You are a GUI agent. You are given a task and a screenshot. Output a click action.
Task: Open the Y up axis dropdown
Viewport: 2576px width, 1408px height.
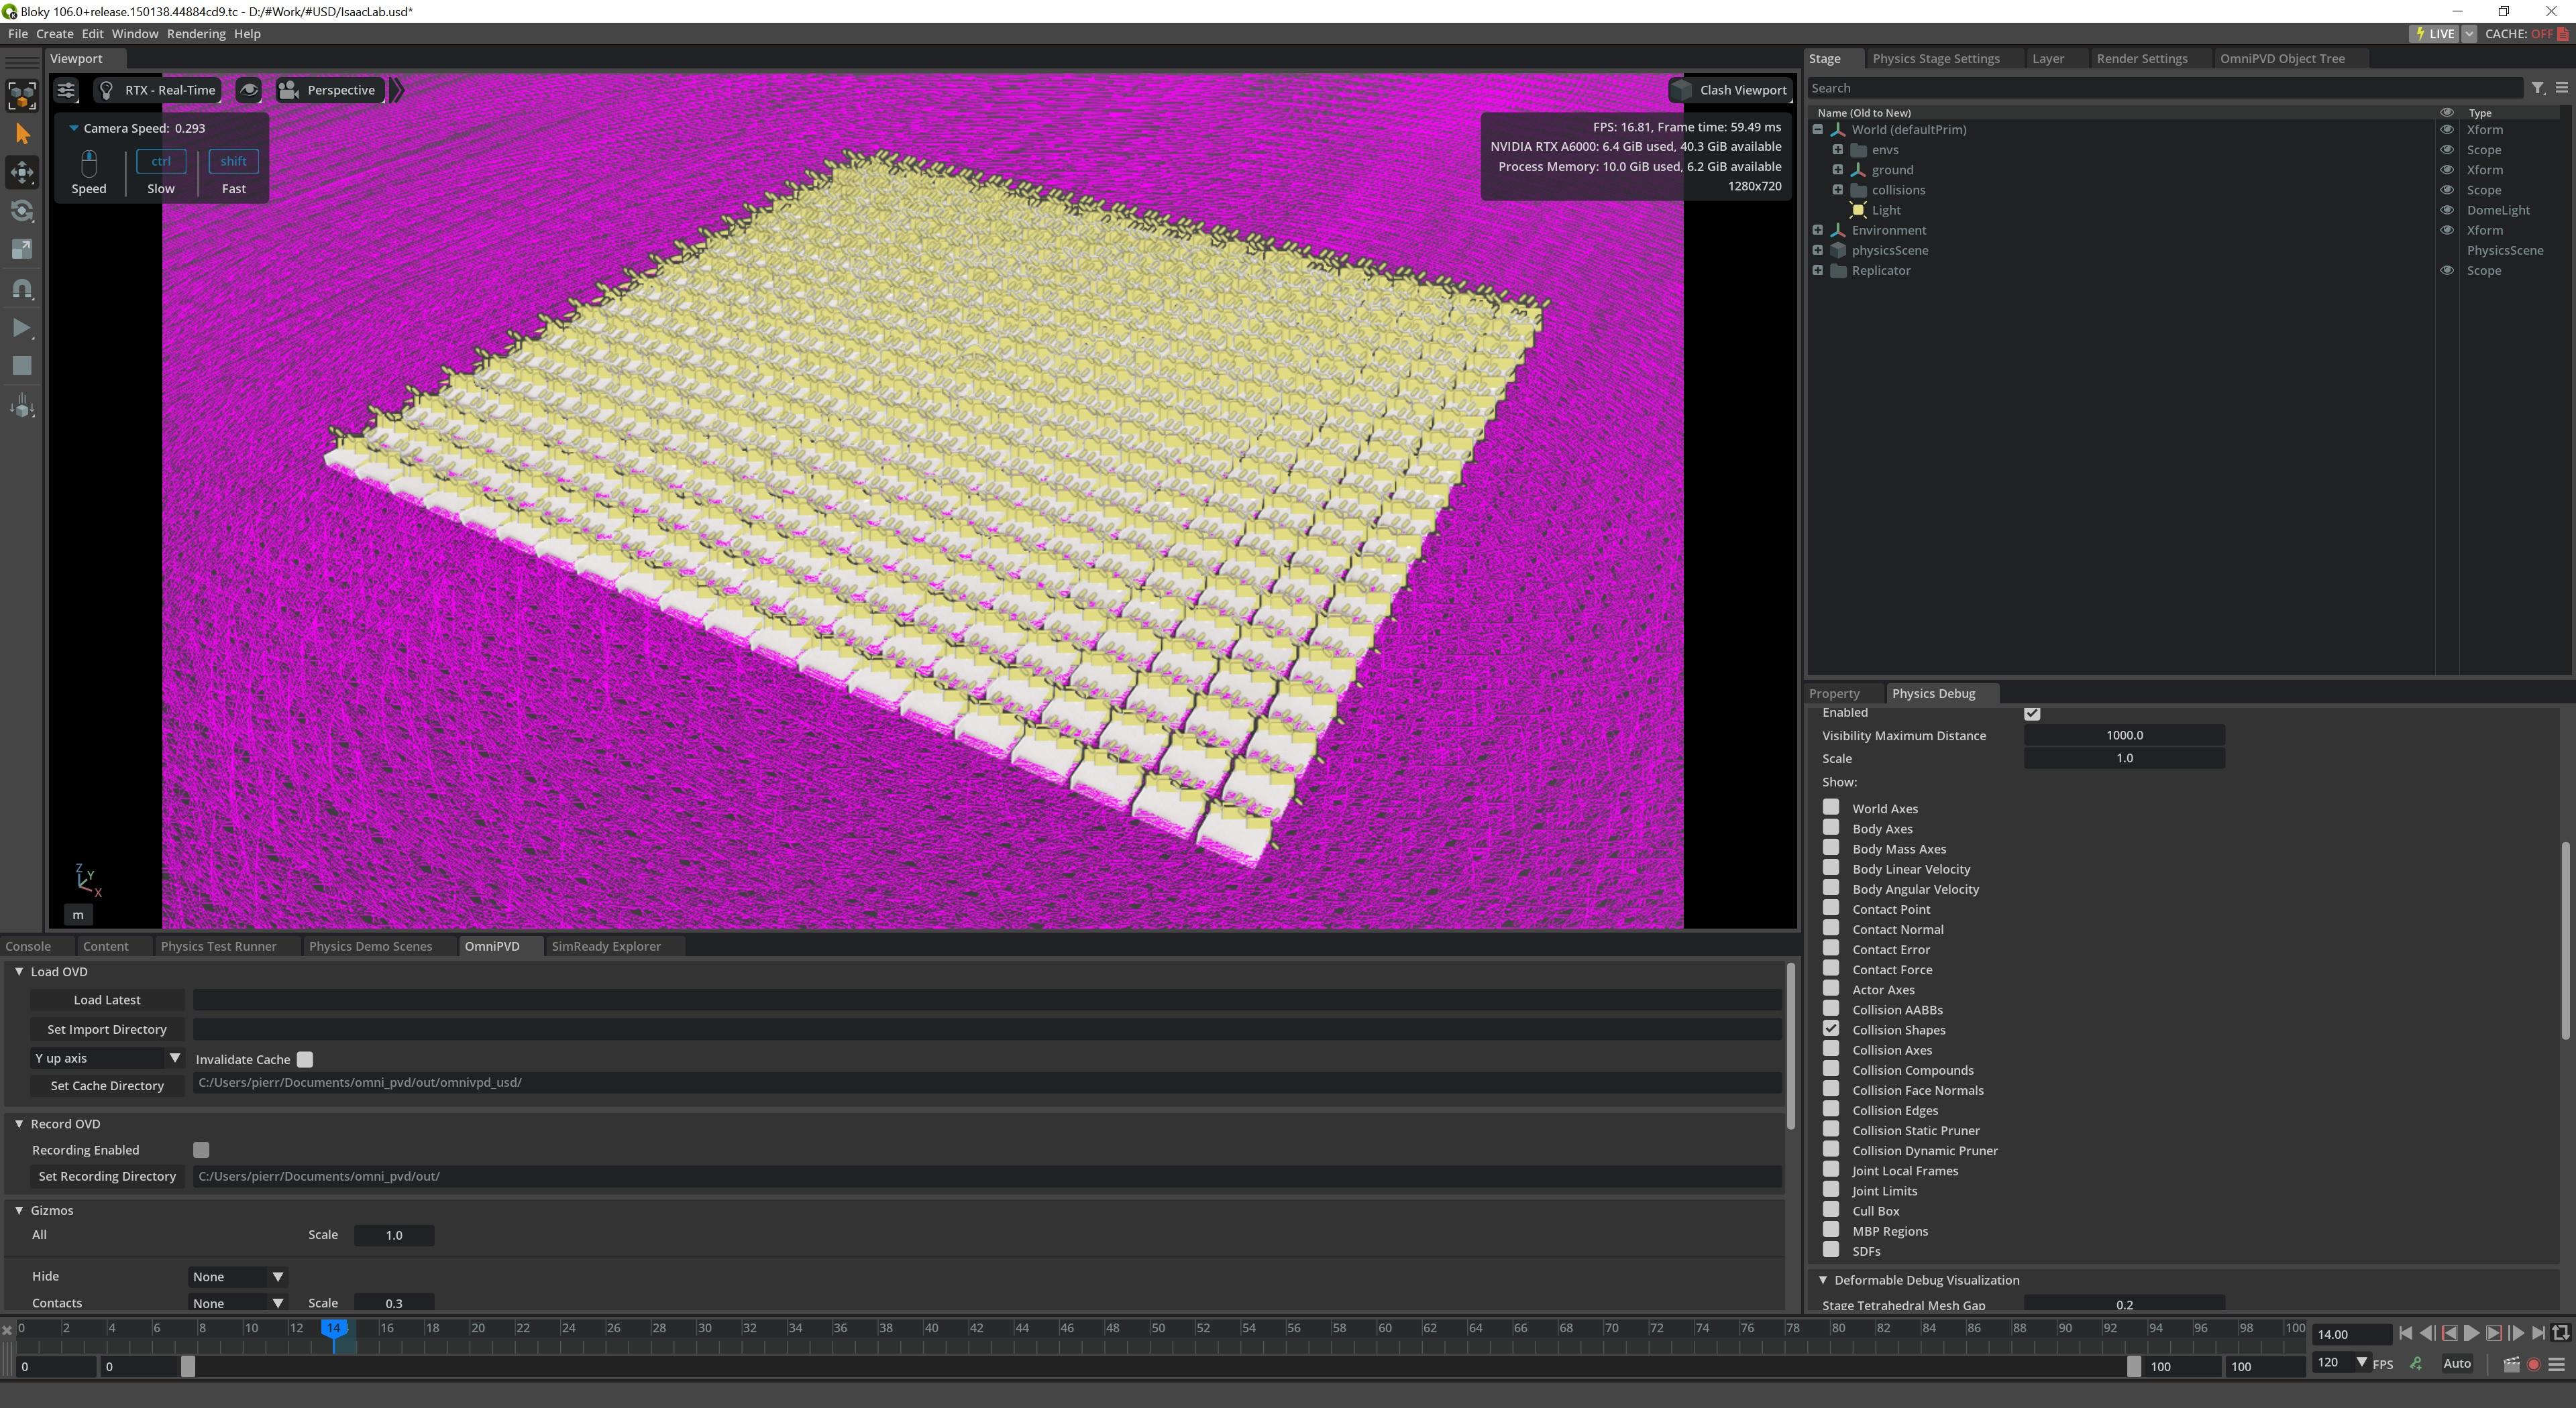106,1058
